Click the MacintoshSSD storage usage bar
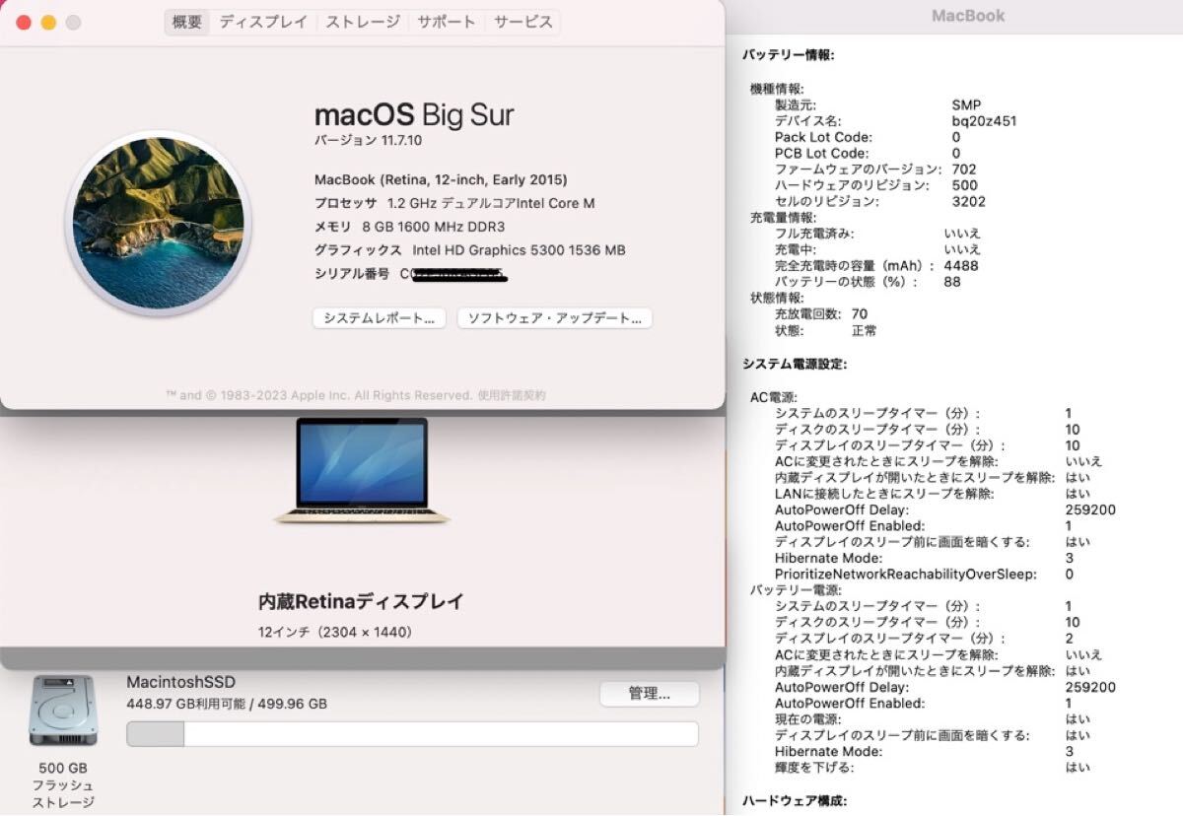The width and height of the screenshot is (1183, 816). pyautogui.click(x=412, y=734)
